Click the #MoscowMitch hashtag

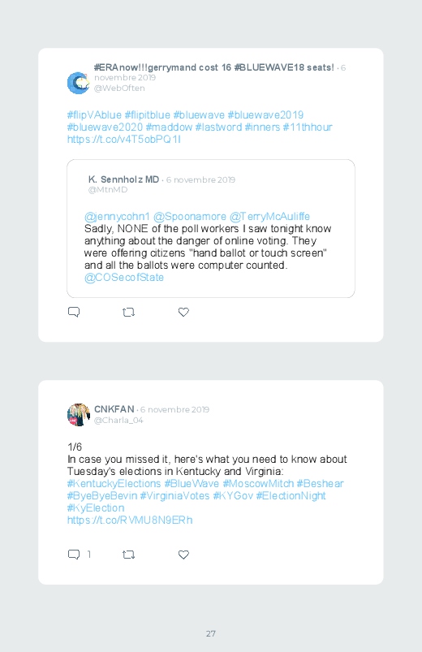(x=258, y=484)
